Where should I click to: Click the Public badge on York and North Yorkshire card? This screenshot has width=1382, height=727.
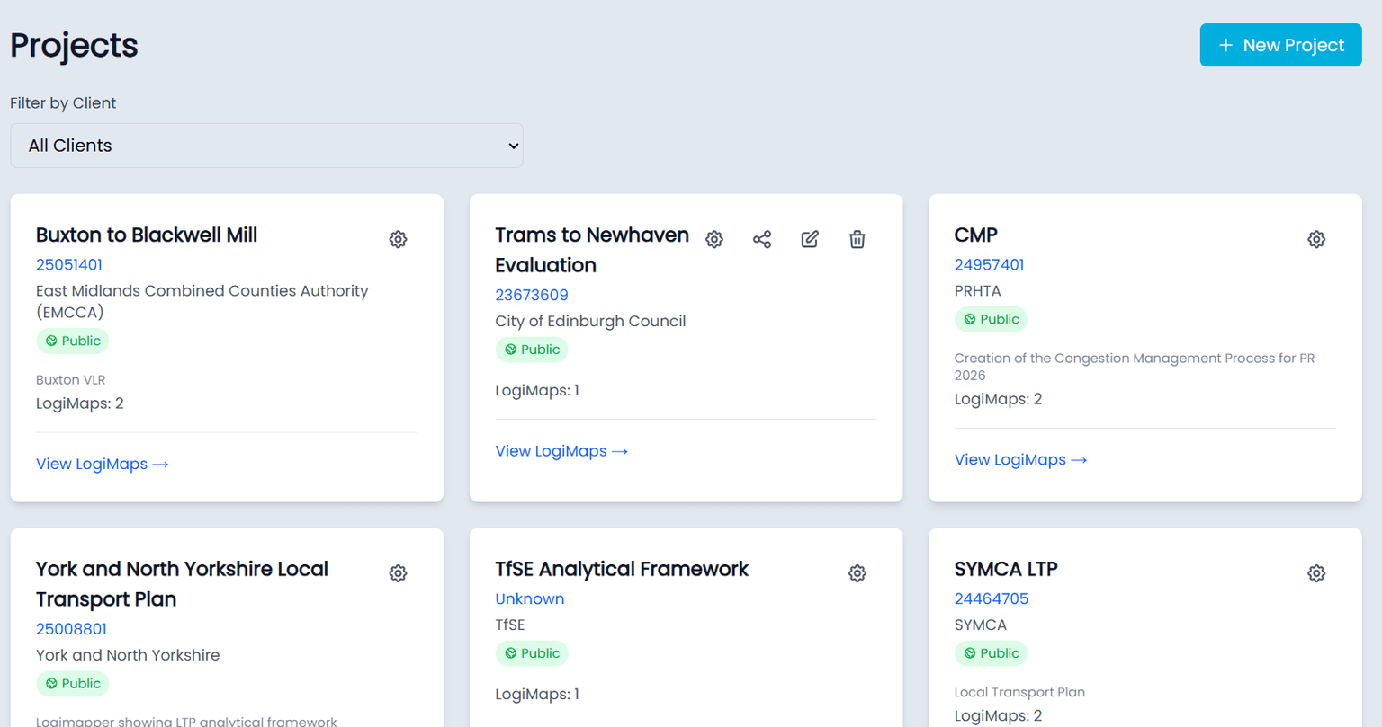pos(73,684)
